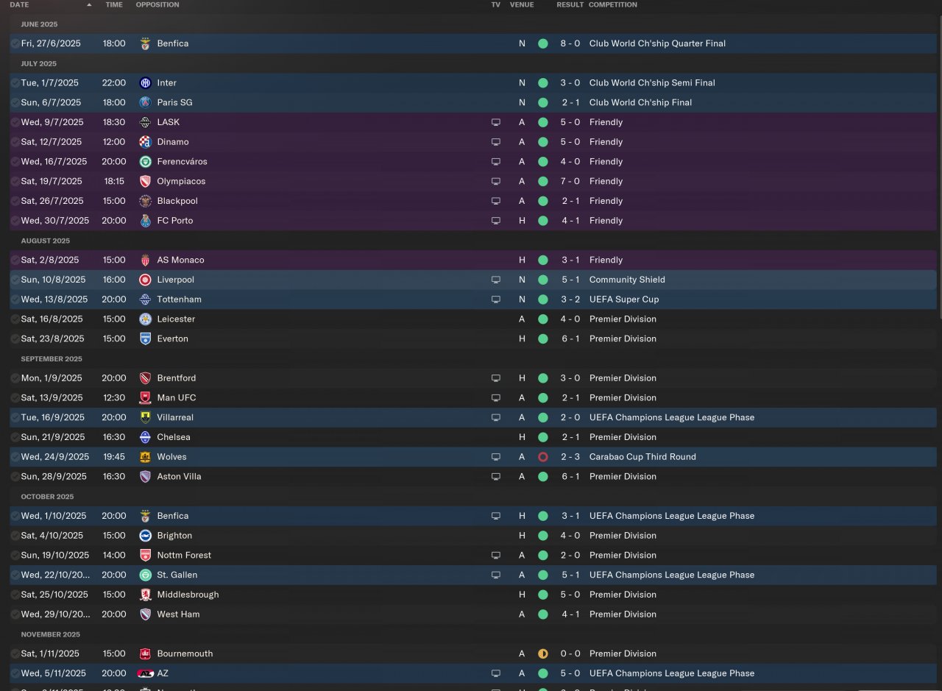Click the Brighton club badge

click(x=145, y=536)
